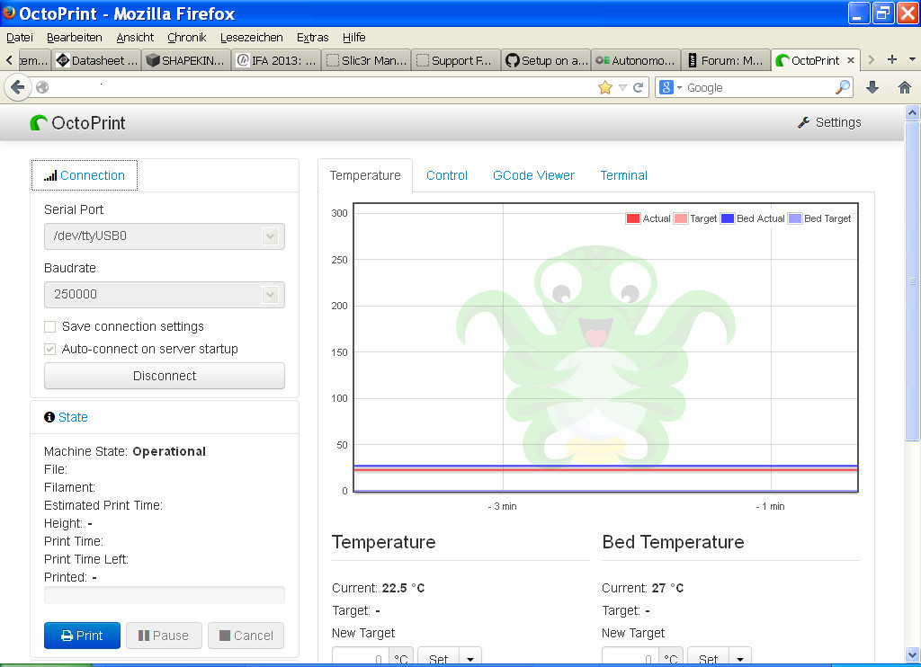The width and height of the screenshot is (921, 667).
Task: Open the Google search engine selector
Action: [x=670, y=87]
